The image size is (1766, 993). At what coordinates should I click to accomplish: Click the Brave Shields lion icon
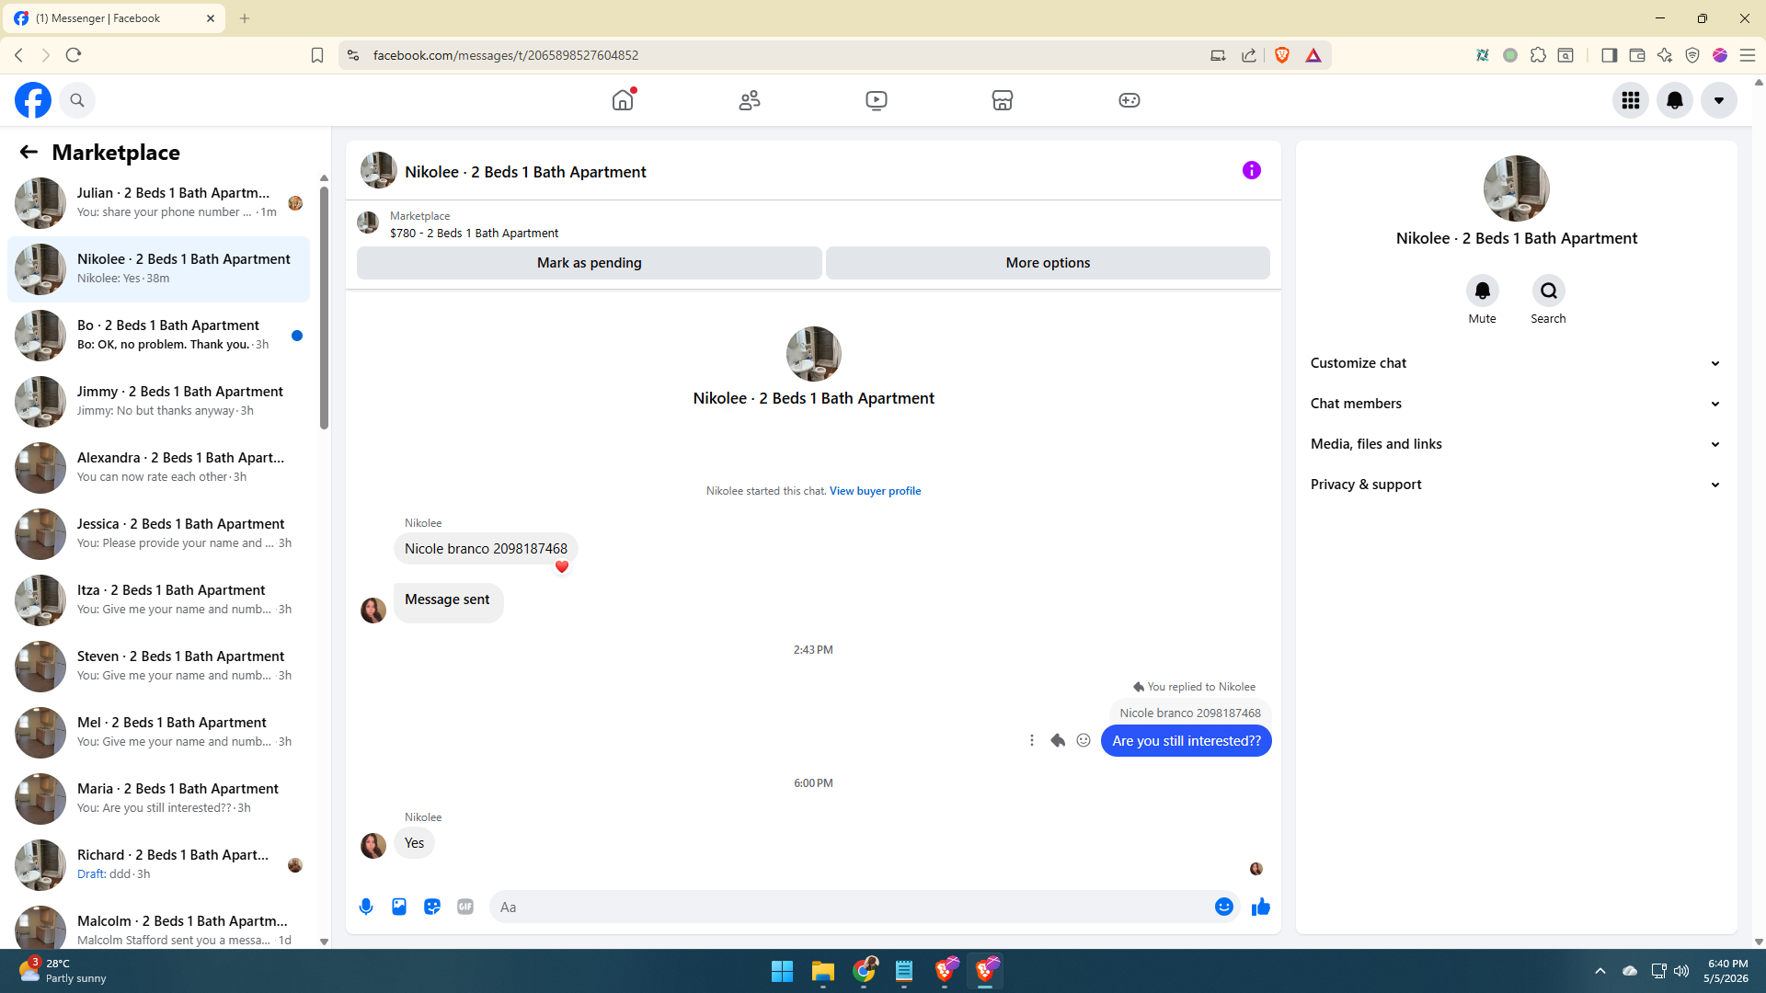1282,55
